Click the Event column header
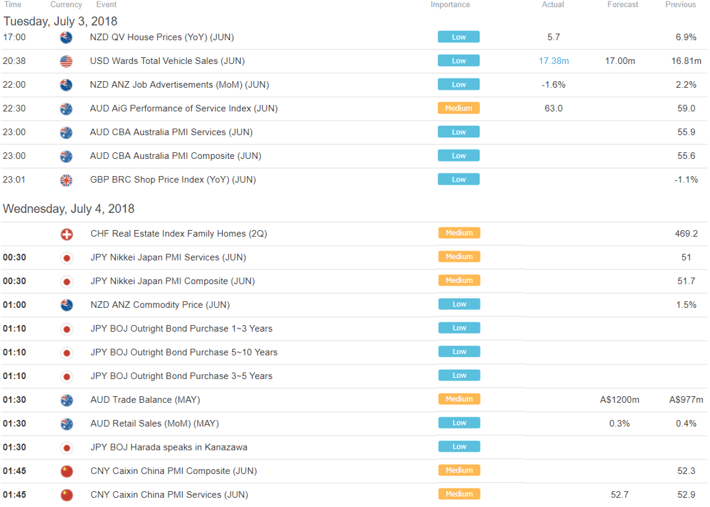710x507 pixels. (x=106, y=5)
